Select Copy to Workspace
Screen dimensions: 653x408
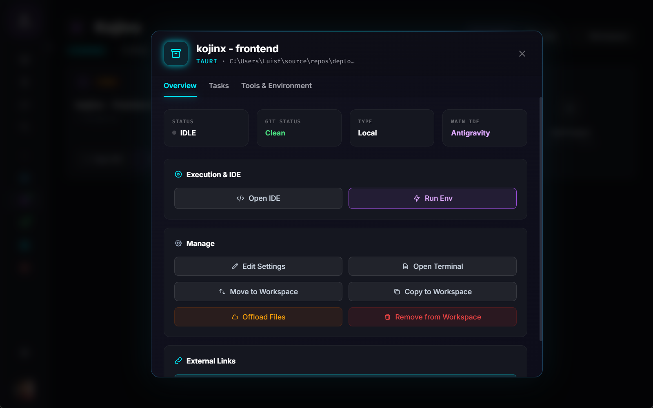click(x=433, y=292)
